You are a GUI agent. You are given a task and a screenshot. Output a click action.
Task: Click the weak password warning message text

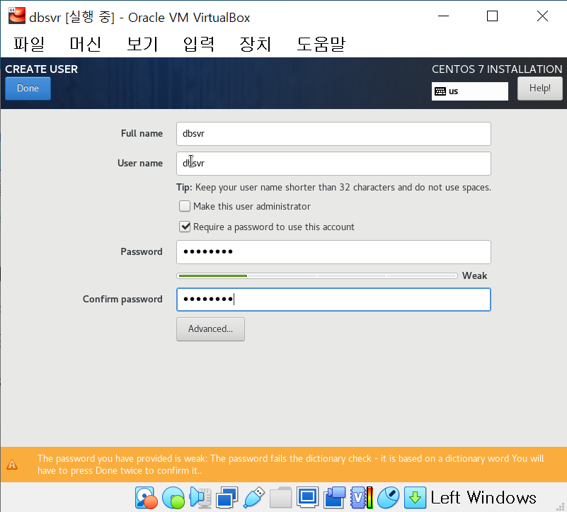[291, 465]
